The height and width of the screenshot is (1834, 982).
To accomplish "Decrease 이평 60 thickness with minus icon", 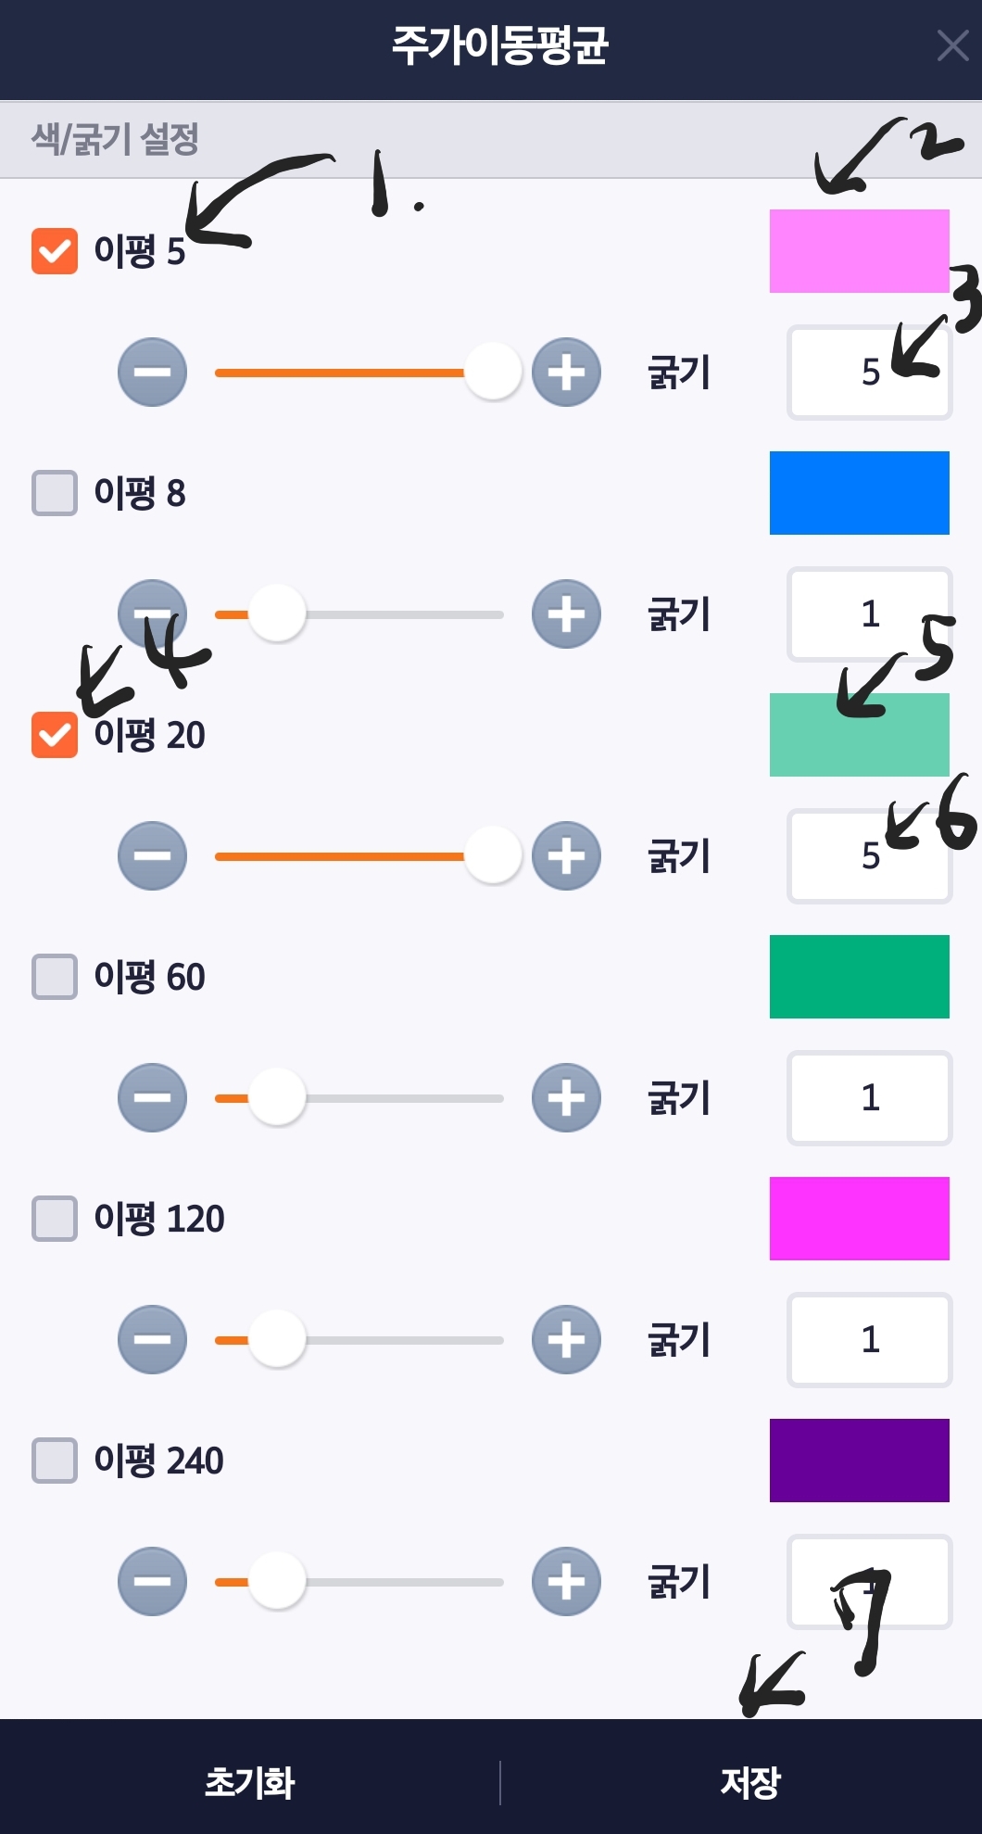I will click(x=152, y=1097).
